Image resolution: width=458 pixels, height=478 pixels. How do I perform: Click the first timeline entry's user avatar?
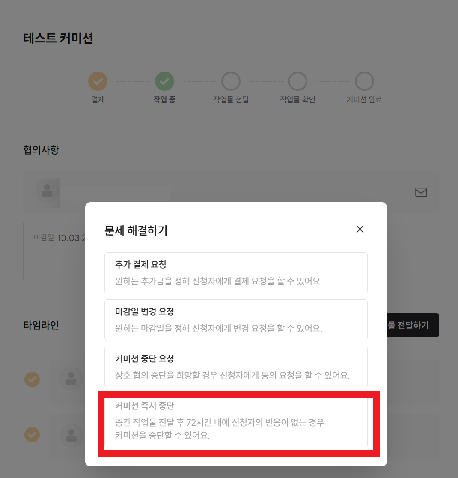pyautogui.click(x=71, y=379)
